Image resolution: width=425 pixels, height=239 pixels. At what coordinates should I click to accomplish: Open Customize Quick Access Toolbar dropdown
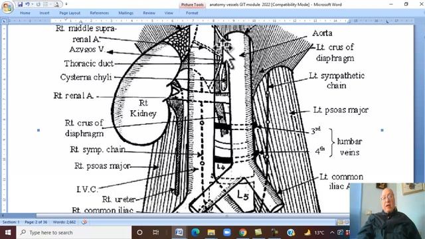pos(66,5)
